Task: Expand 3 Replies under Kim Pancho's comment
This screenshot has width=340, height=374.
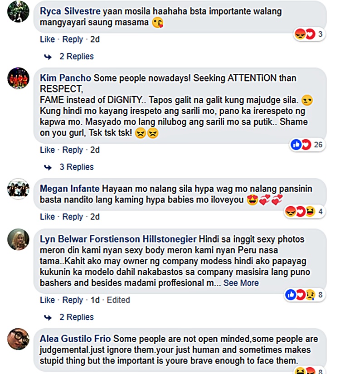Action: [x=76, y=167]
